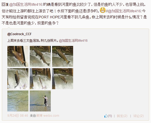Open the 评论(2) comments link
Viewport: 151px width, 123px height.
click(x=138, y=116)
